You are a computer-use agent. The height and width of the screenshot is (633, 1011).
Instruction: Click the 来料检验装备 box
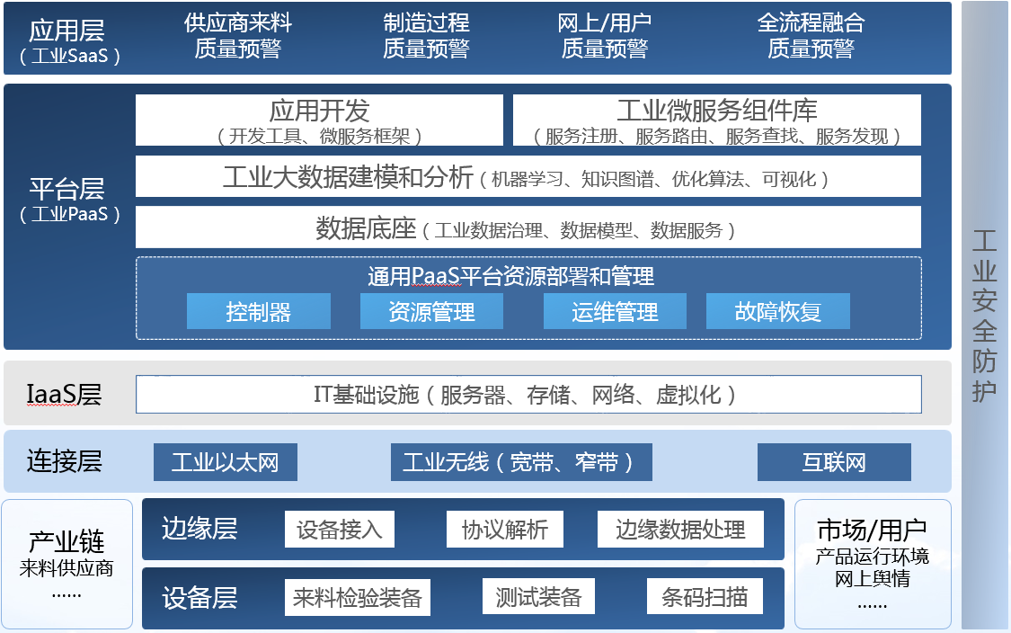click(357, 597)
